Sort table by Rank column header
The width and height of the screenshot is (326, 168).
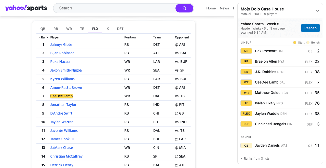43,37
